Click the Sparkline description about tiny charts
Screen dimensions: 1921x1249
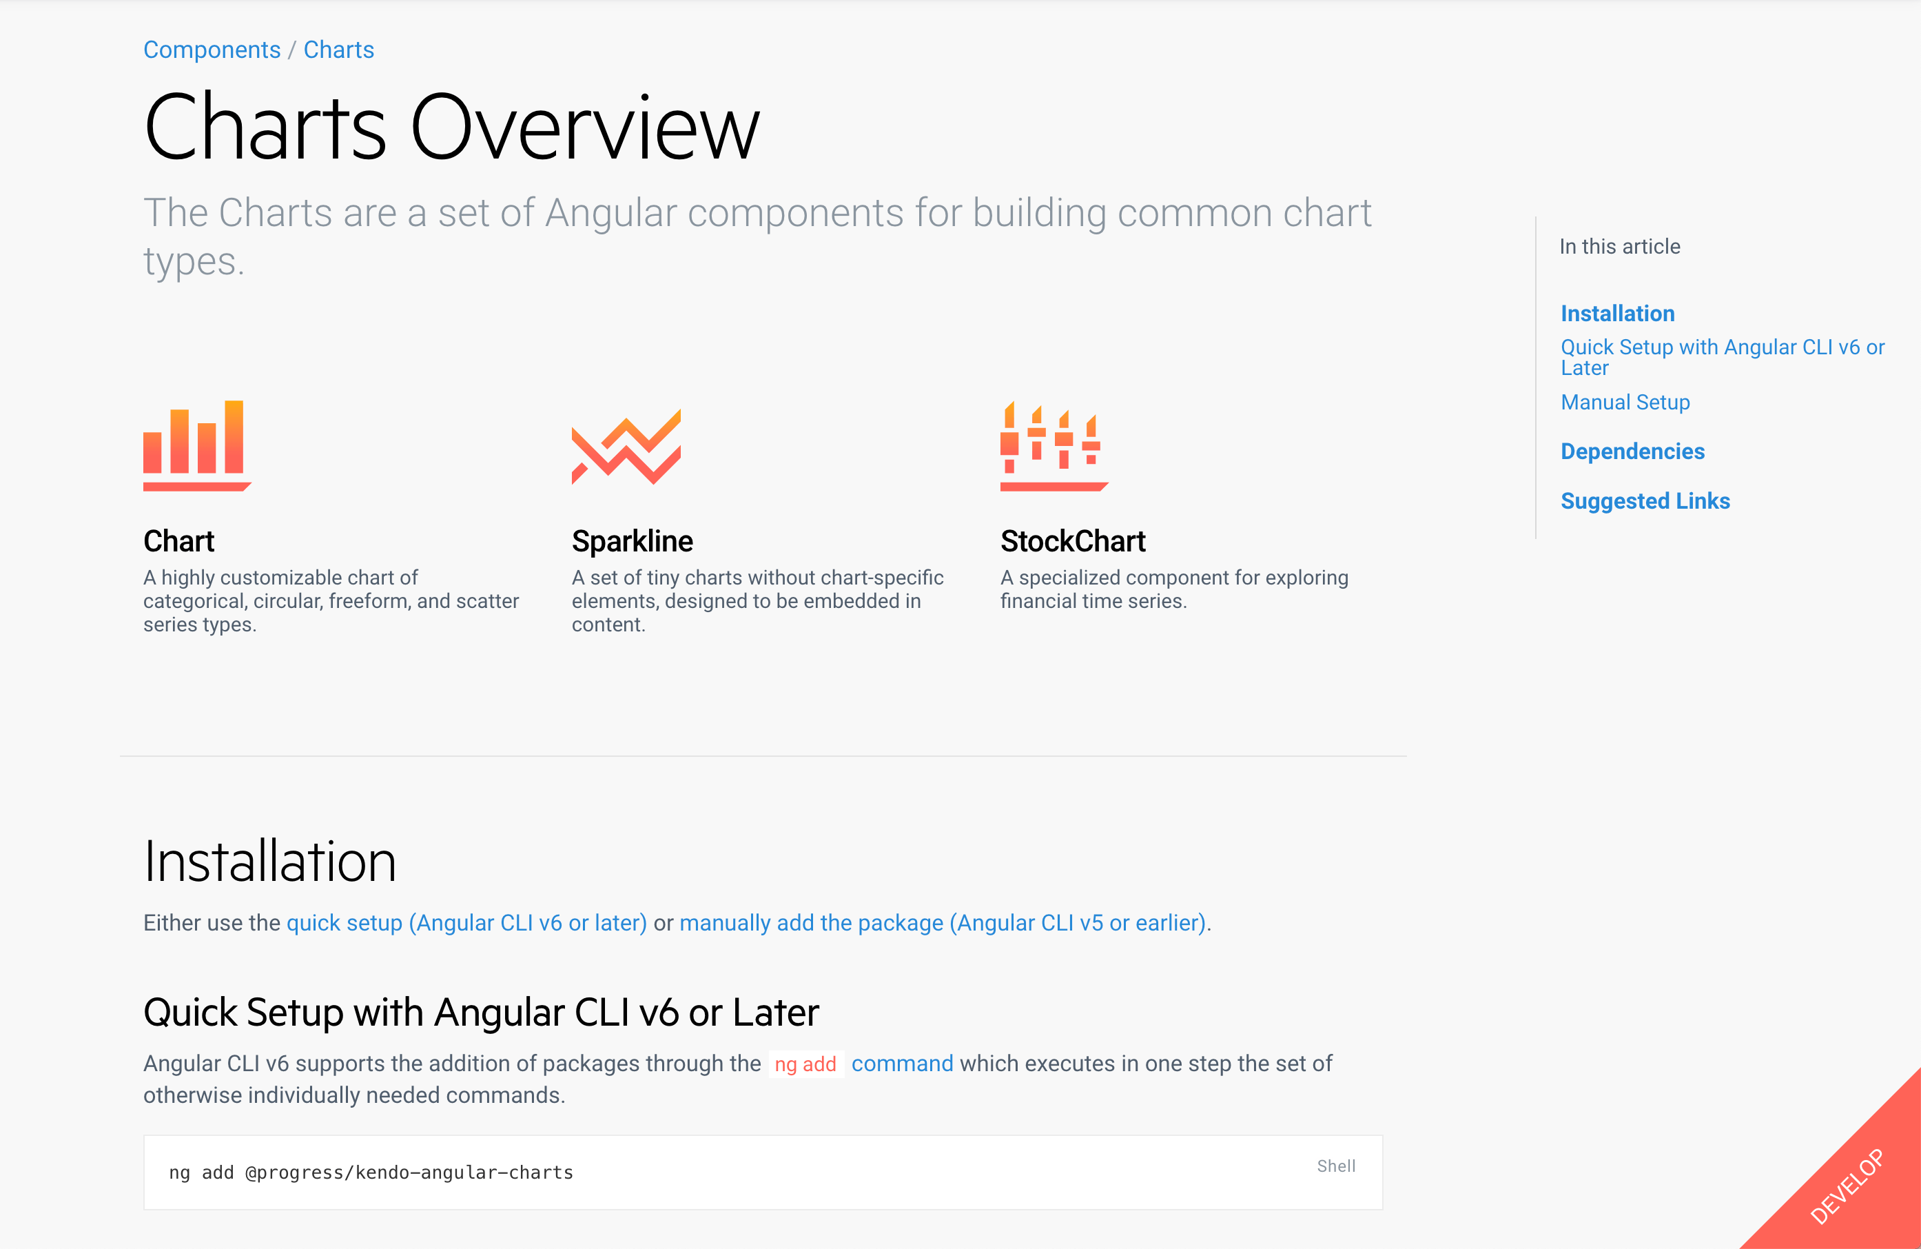(x=757, y=600)
